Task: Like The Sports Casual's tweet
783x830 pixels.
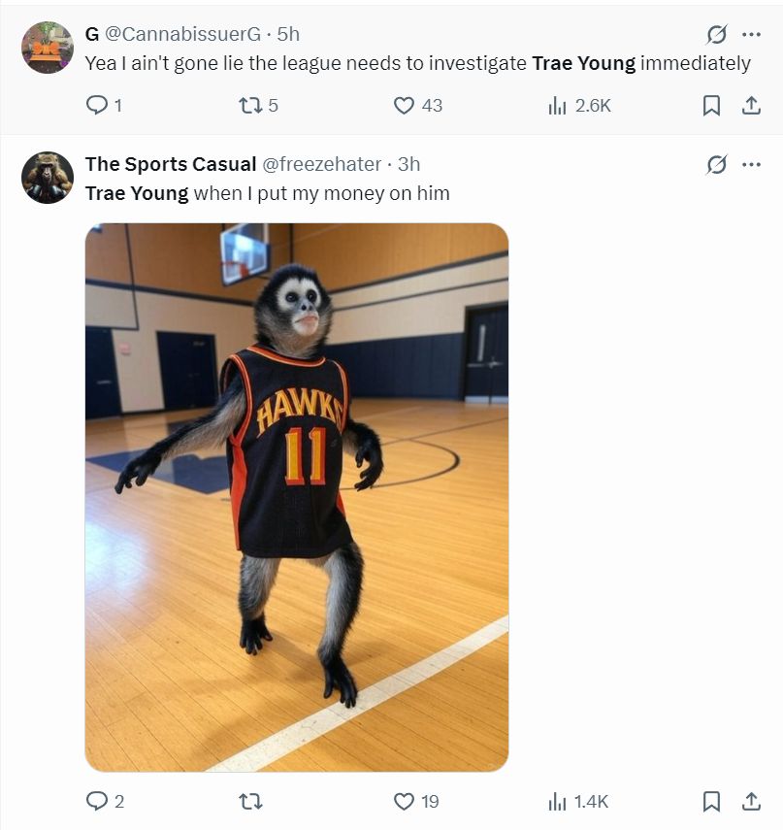Action: coord(404,801)
